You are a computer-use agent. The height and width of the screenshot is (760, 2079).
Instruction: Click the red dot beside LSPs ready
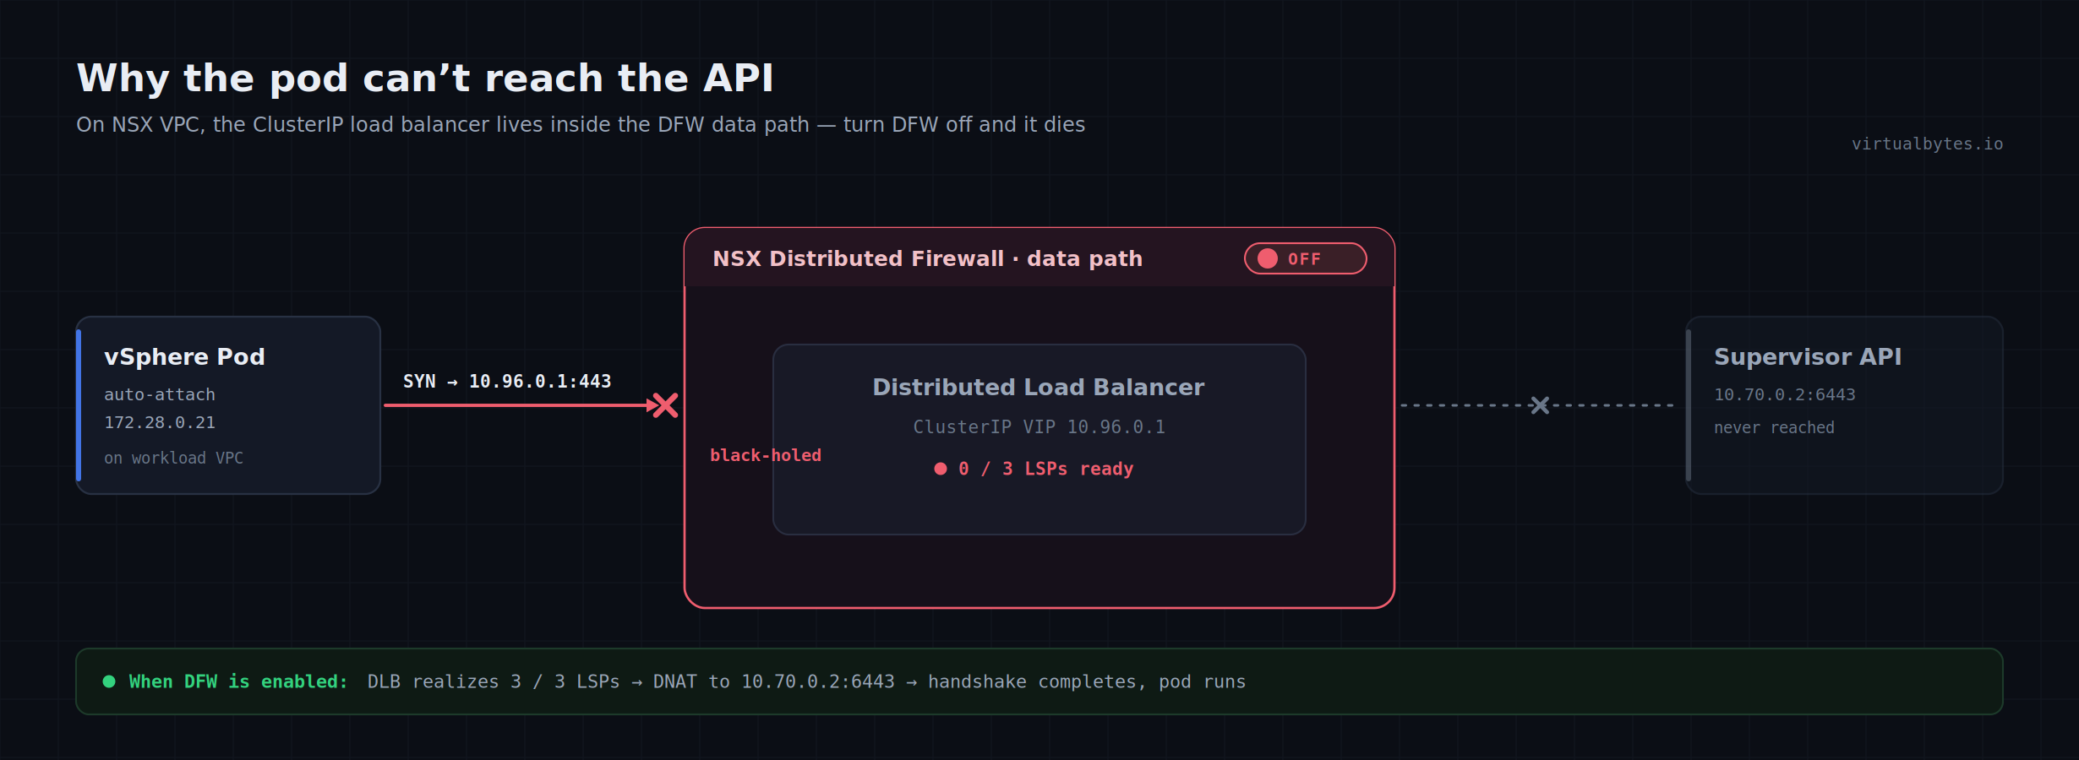click(941, 469)
